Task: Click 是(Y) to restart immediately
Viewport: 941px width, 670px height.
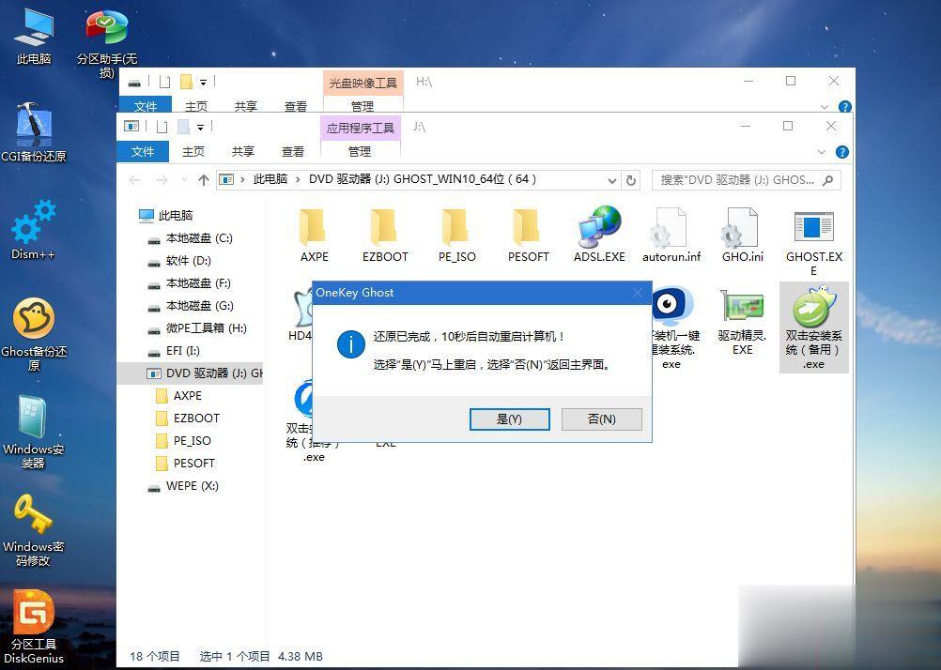Action: coord(510,419)
